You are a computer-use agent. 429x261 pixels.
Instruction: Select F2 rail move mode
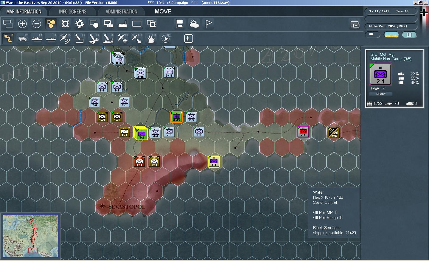tap(22, 38)
